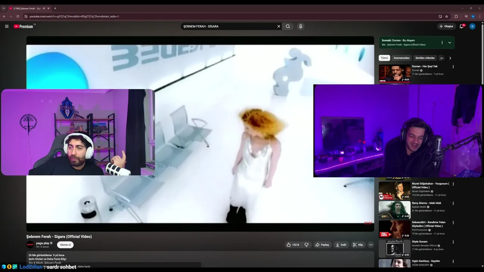Open a new browser tab

click(55, 8)
